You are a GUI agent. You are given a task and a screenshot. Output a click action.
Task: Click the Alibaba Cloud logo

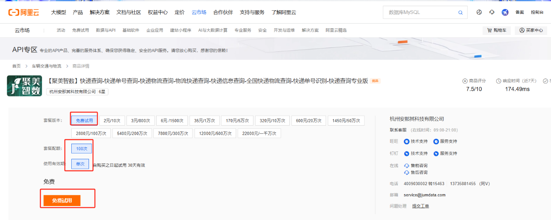pos(23,12)
